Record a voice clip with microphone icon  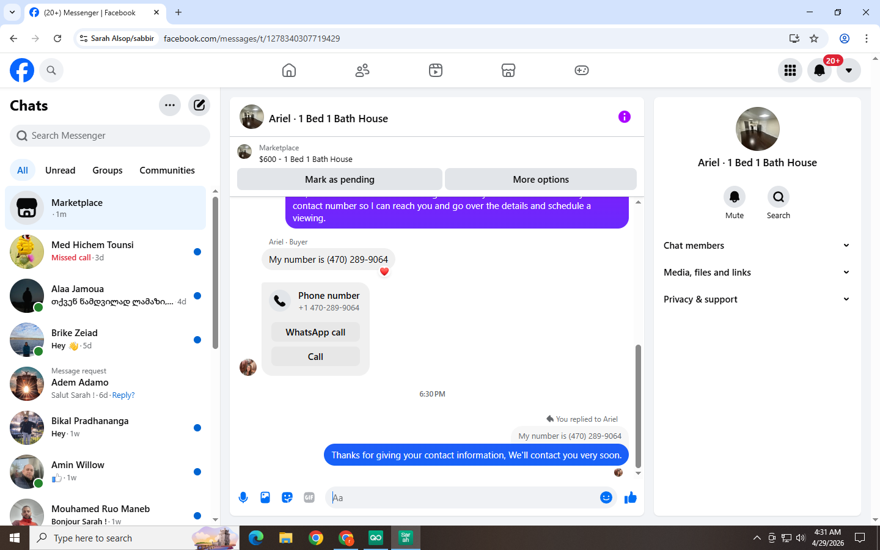[x=243, y=497]
